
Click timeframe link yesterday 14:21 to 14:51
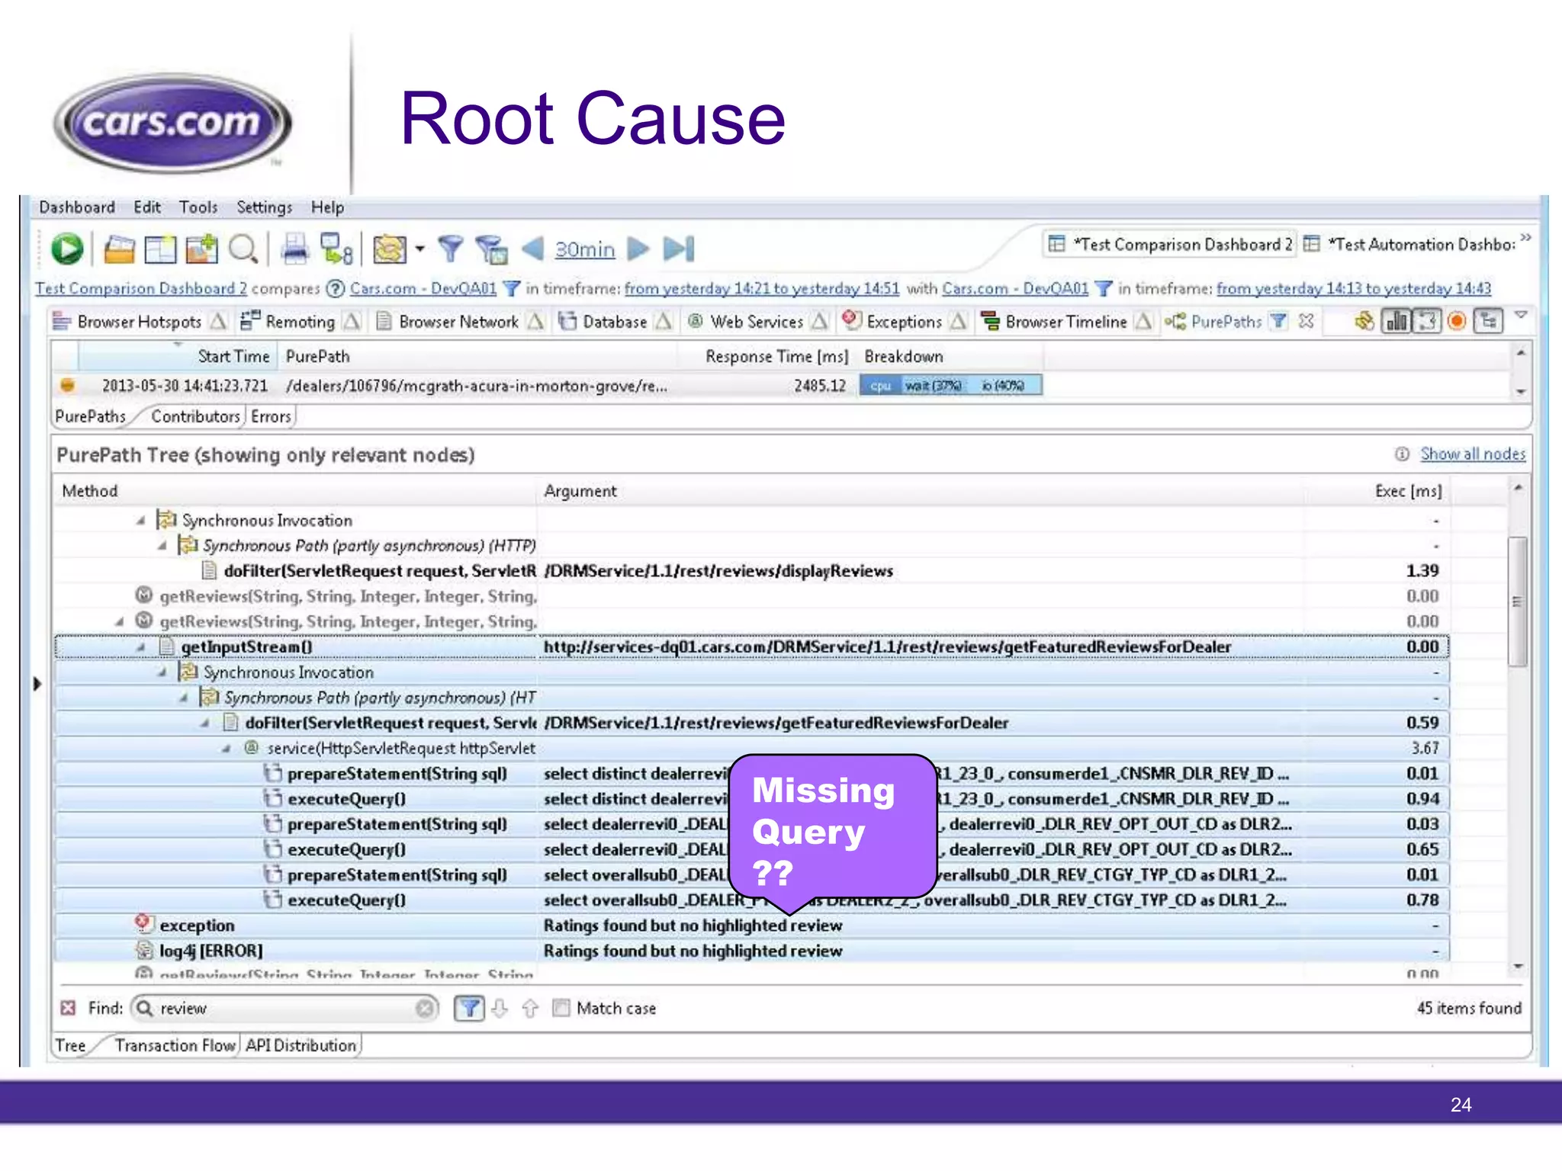tap(762, 289)
